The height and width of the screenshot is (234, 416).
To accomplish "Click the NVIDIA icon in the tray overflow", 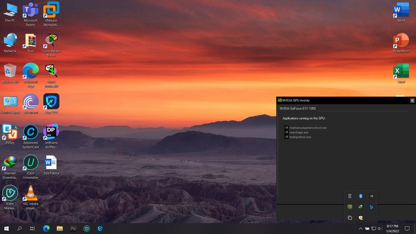I will click(372, 196).
